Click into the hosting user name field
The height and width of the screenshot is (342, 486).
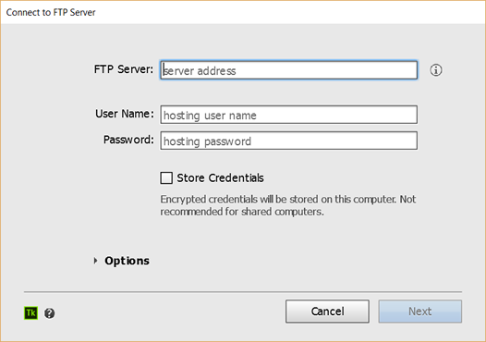click(x=289, y=115)
